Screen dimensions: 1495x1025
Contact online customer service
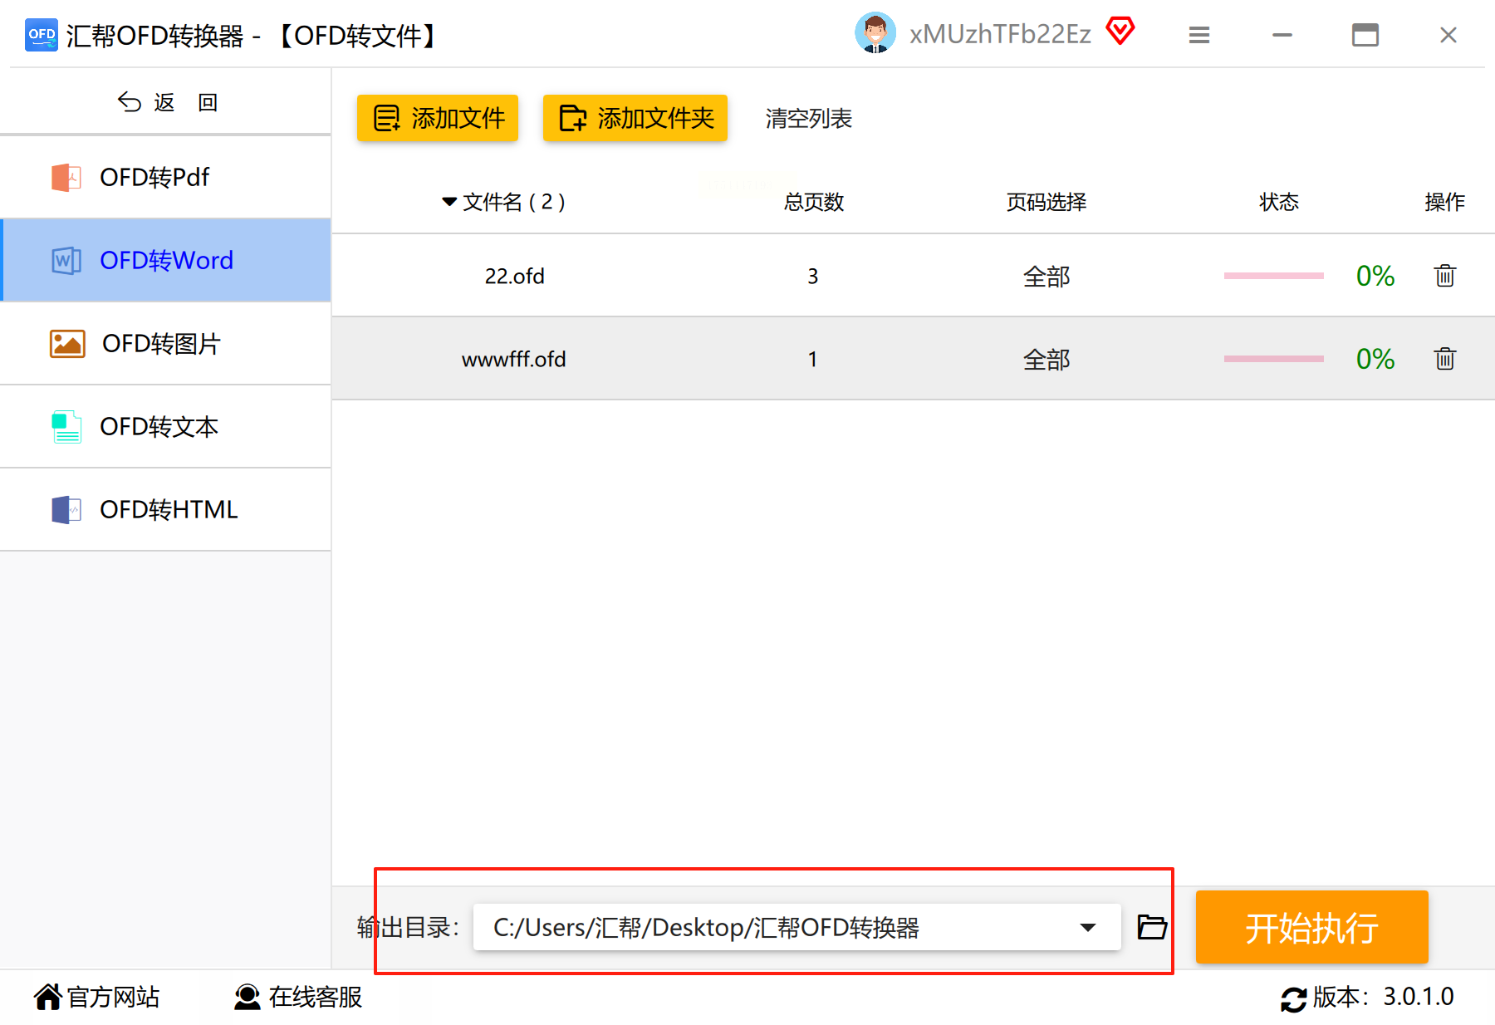(298, 997)
